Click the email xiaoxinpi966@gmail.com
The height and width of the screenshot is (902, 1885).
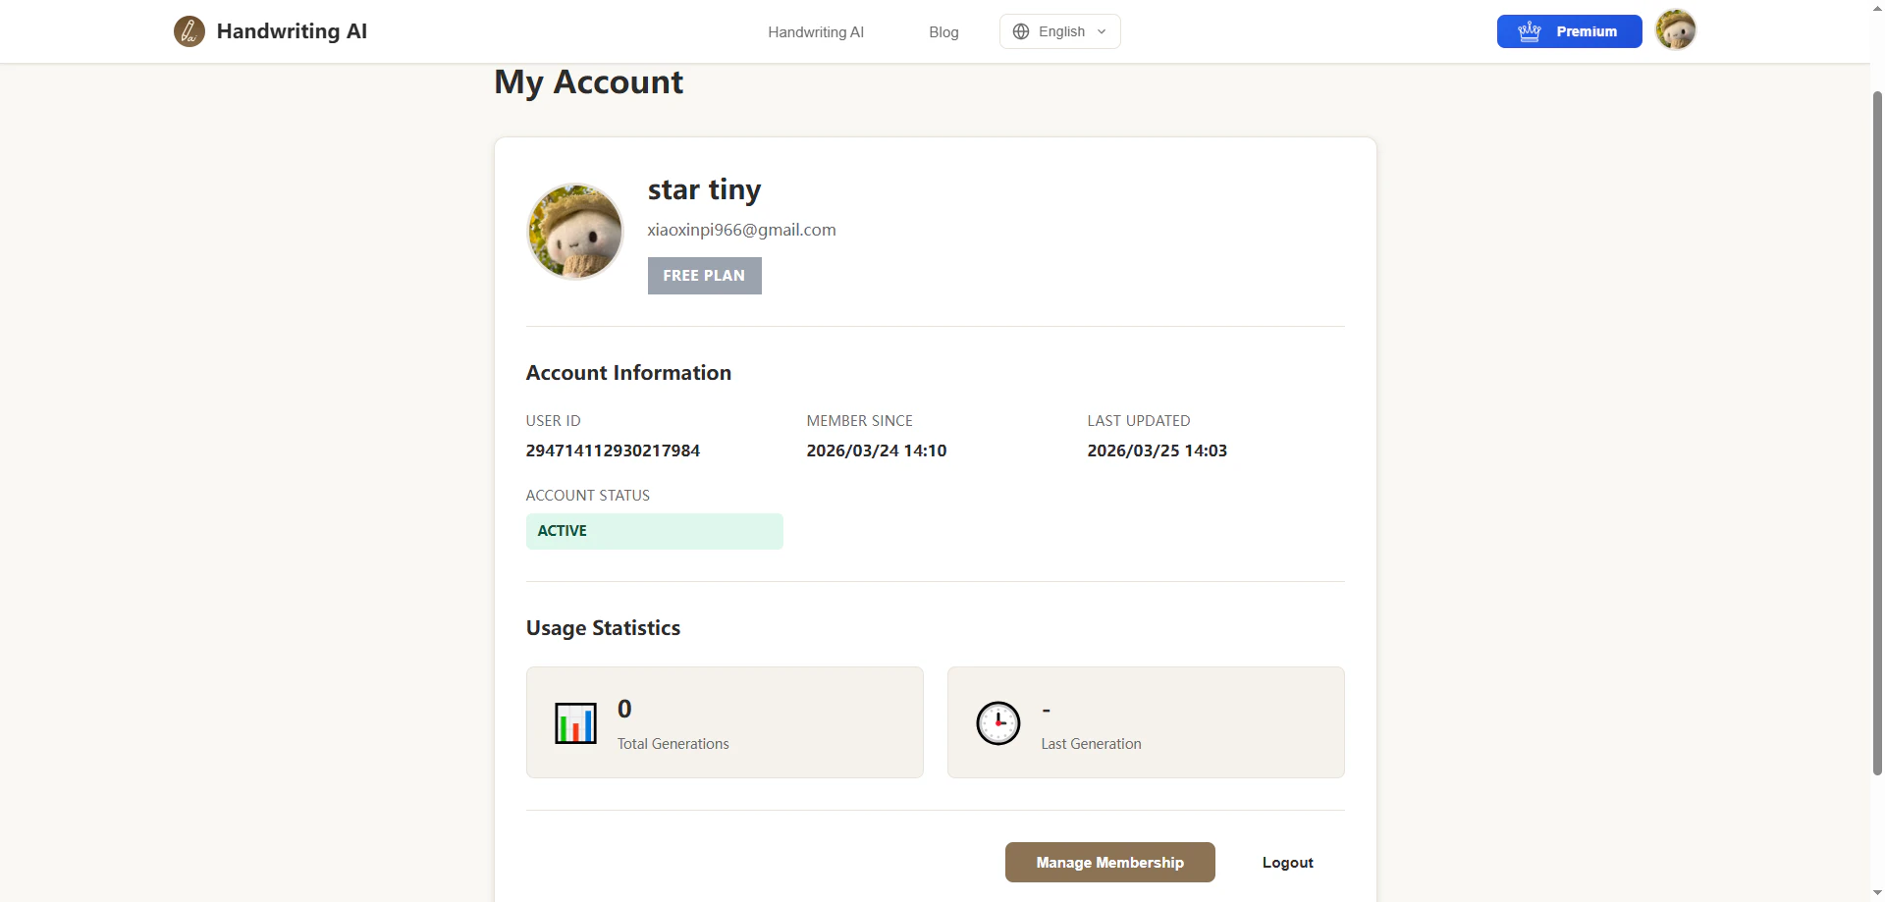742,230
